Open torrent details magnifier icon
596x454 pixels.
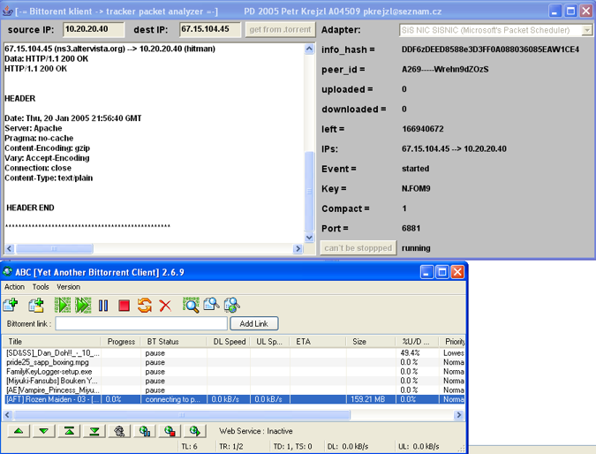(191, 305)
